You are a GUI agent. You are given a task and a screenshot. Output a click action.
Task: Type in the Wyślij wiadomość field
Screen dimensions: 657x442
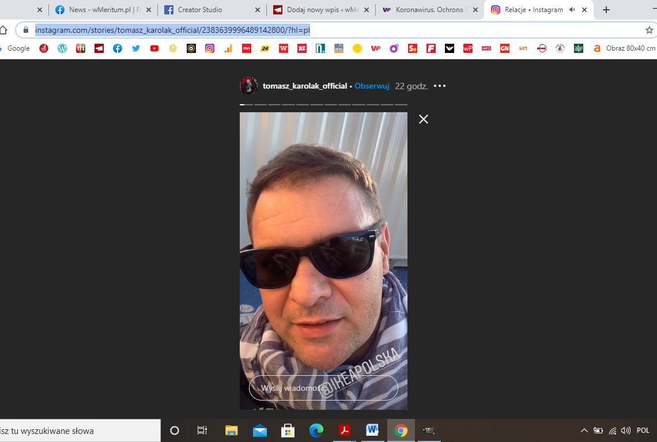coord(323,388)
